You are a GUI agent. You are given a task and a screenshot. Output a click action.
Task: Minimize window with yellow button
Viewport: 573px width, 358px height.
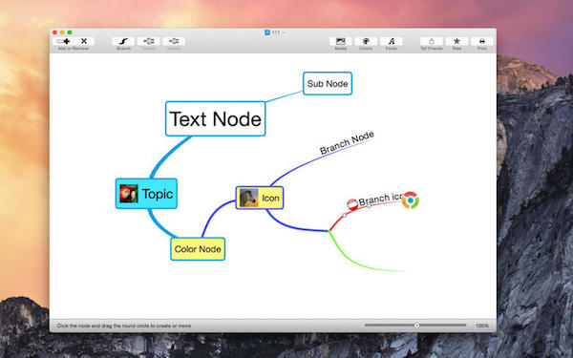point(62,32)
